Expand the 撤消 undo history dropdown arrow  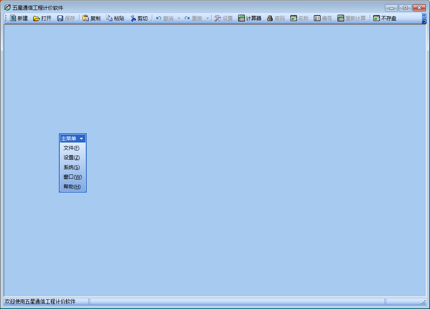pos(179,18)
